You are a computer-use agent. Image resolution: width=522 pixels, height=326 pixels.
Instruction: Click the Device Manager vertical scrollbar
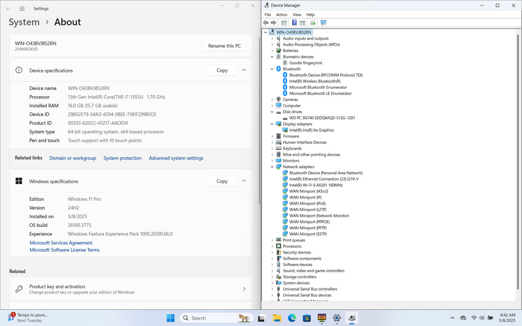point(518,161)
